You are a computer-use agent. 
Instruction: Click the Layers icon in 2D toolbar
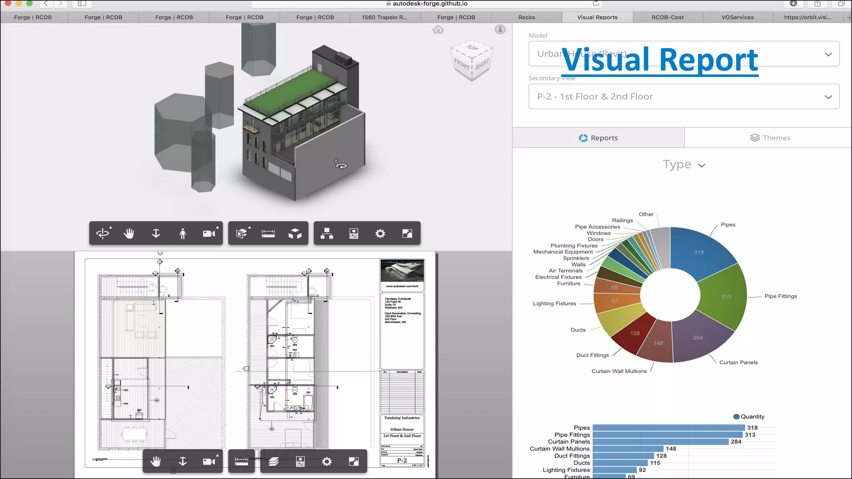click(273, 461)
